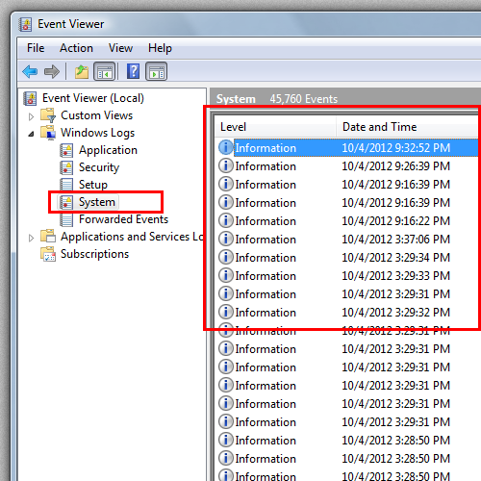481x481 pixels.
Task: Select the Security log in tree
Action: pyautogui.click(x=99, y=167)
